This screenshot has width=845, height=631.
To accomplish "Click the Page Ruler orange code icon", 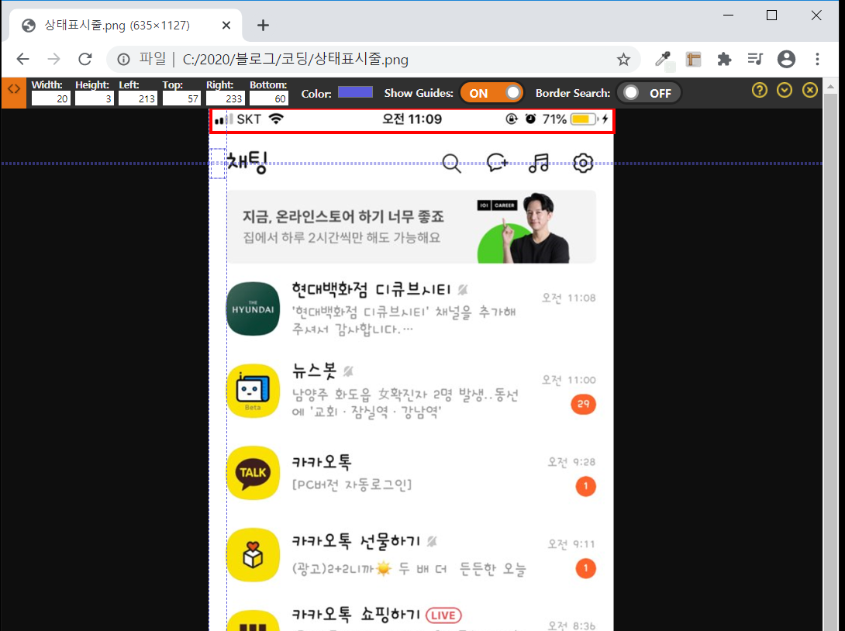I will pyautogui.click(x=13, y=93).
